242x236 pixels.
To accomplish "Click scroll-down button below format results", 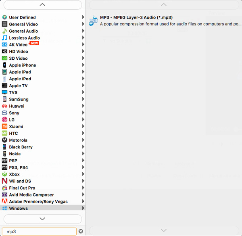I will click(x=164, y=230).
